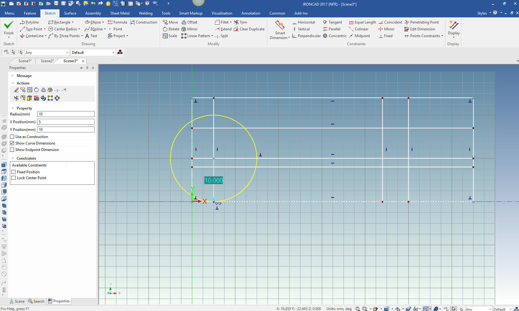Switch to the Sheet Metal ribbon tab
This screenshot has width=519, height=311.
(120, 13)
